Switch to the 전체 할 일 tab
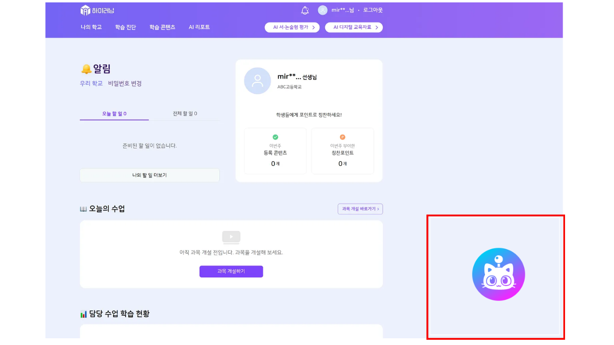Screen dimensions: 614x345 coord(185,113)
